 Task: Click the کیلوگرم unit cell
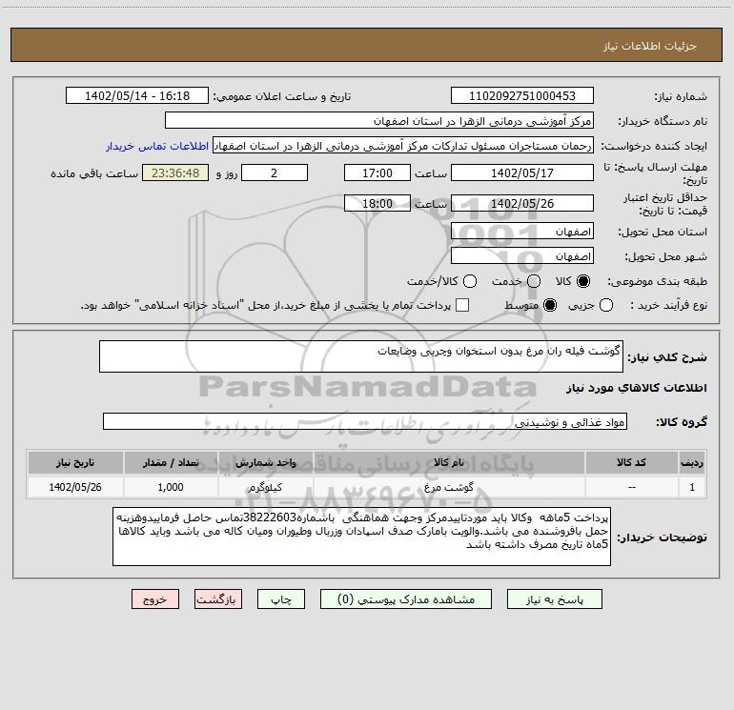[265, 487]
